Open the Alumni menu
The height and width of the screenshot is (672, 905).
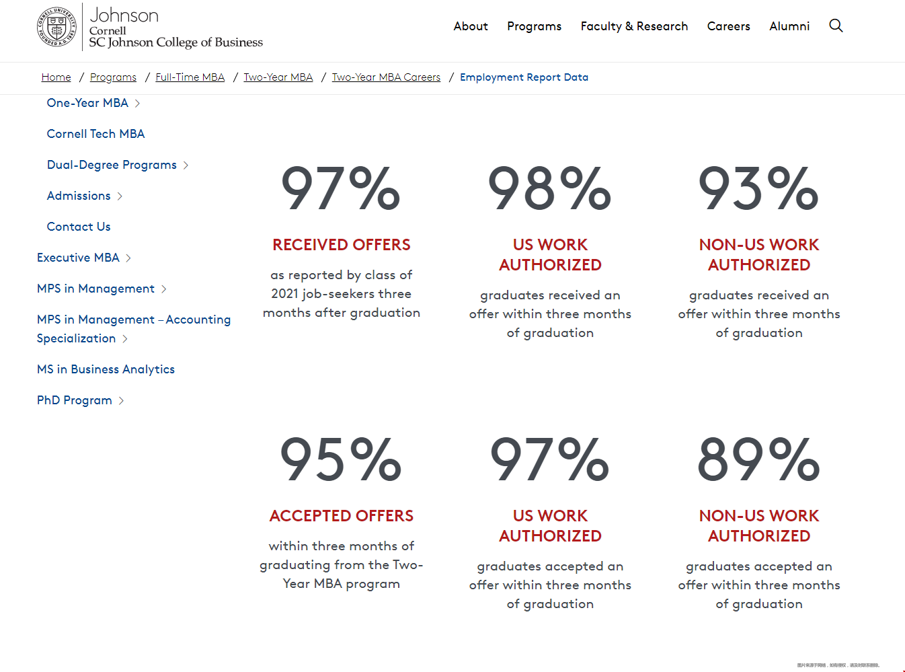coord(789,26)
